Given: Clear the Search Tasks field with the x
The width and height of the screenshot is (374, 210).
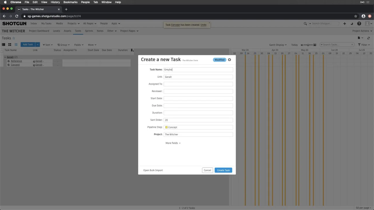Looking at the screenshot, I should [x=352, y=45].
